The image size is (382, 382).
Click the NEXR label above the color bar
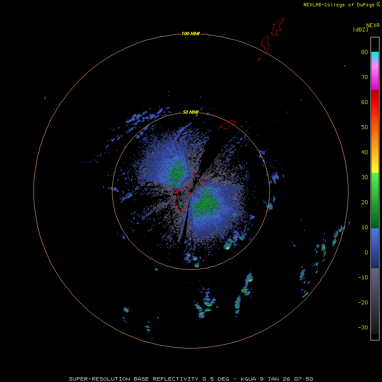(x=373, y=25)
